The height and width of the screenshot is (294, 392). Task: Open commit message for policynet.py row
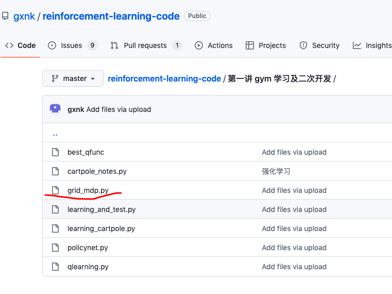point(294,248)
